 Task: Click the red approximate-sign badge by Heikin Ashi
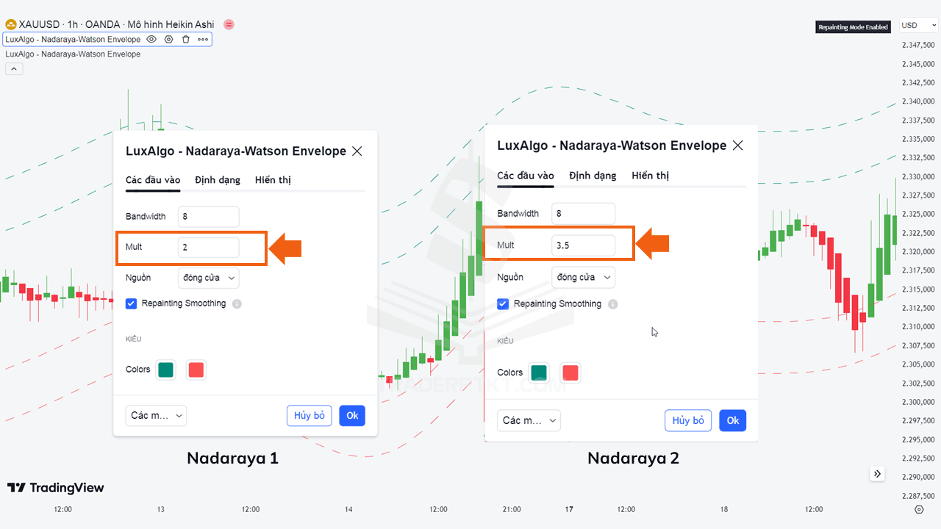tap(229, 24)
